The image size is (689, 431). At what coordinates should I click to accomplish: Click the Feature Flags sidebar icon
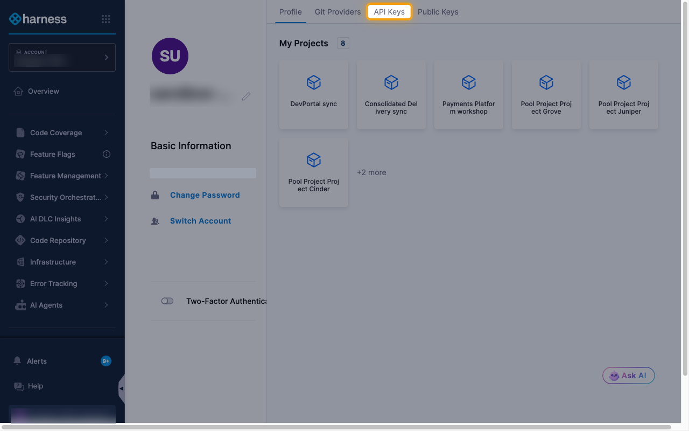coord(20,154)
